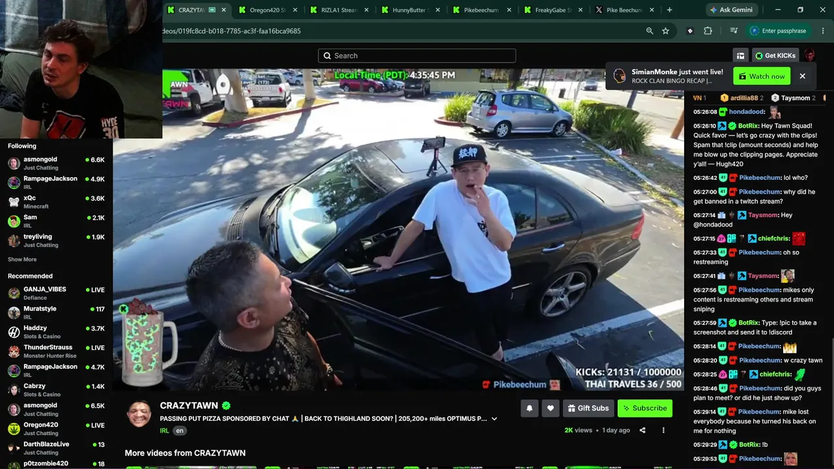Open Muratstyle channel in Recommended

56,313
